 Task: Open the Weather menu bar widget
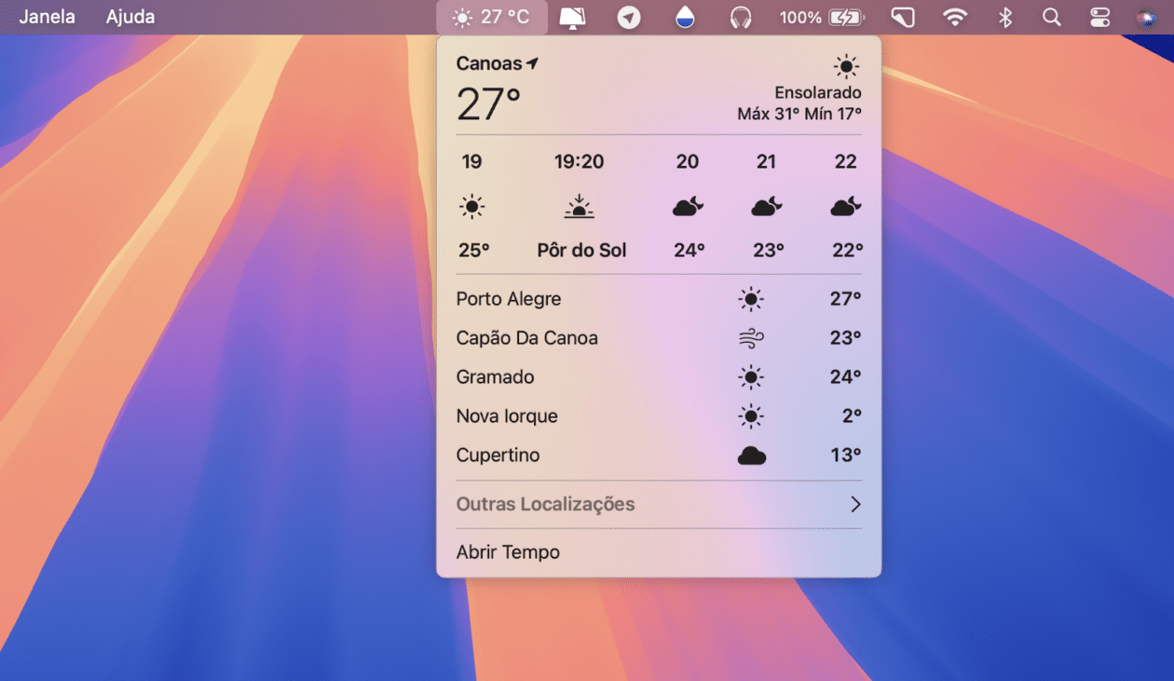(x=491, y=16)
